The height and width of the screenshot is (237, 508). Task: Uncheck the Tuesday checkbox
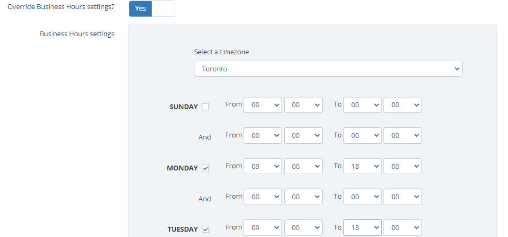click(206, 230)
